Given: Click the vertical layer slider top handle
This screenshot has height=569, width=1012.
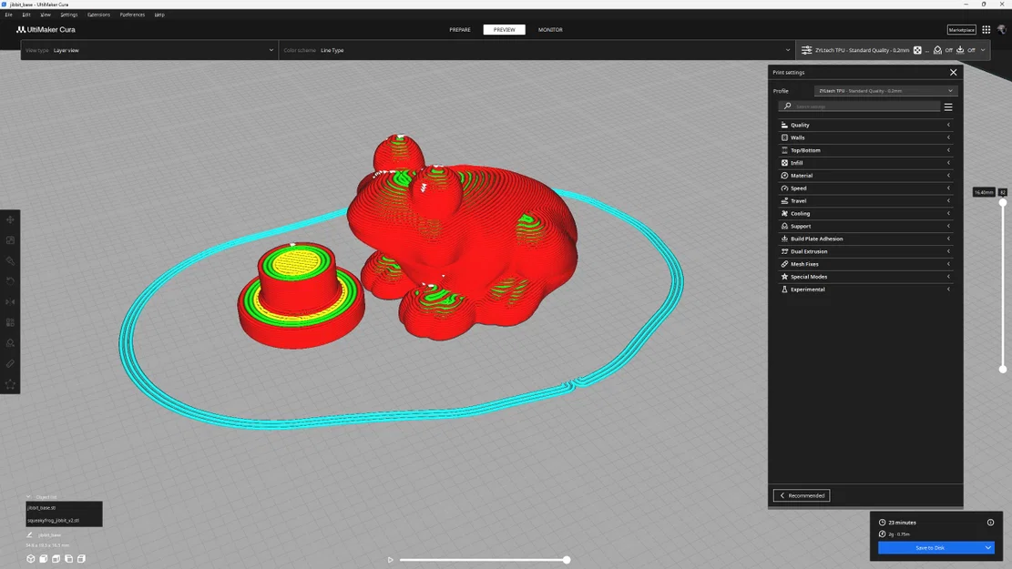Looking at the screenshot, I should pos(1003,203).
